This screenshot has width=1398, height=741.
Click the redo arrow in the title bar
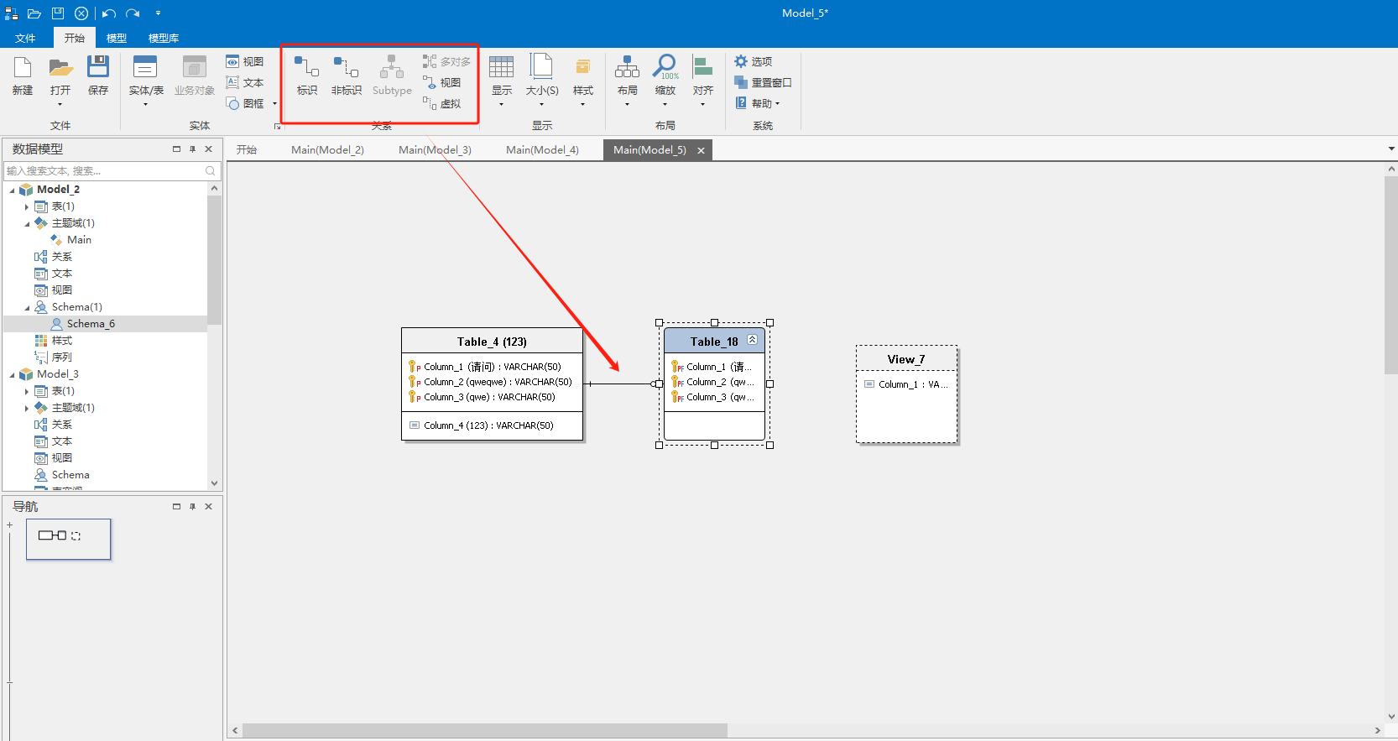[133, 13]
